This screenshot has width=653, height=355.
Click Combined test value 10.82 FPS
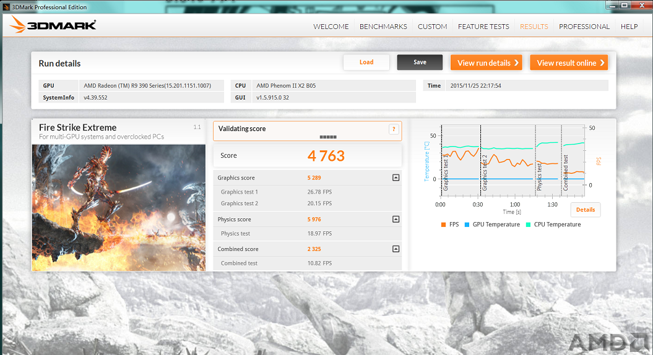click(x=319, y=263)
